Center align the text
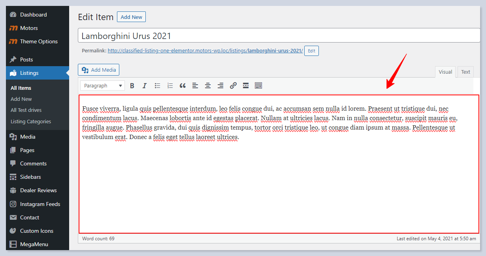This screenshot has width=486, height=256. point(208,85)
